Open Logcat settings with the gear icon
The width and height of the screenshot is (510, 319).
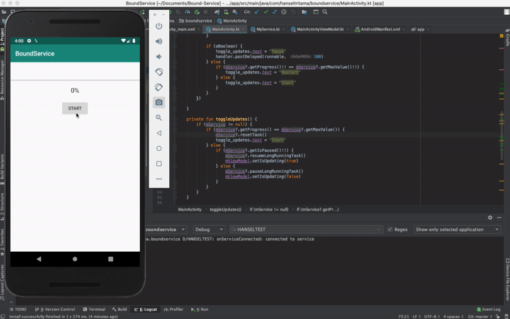click(490, 218)
